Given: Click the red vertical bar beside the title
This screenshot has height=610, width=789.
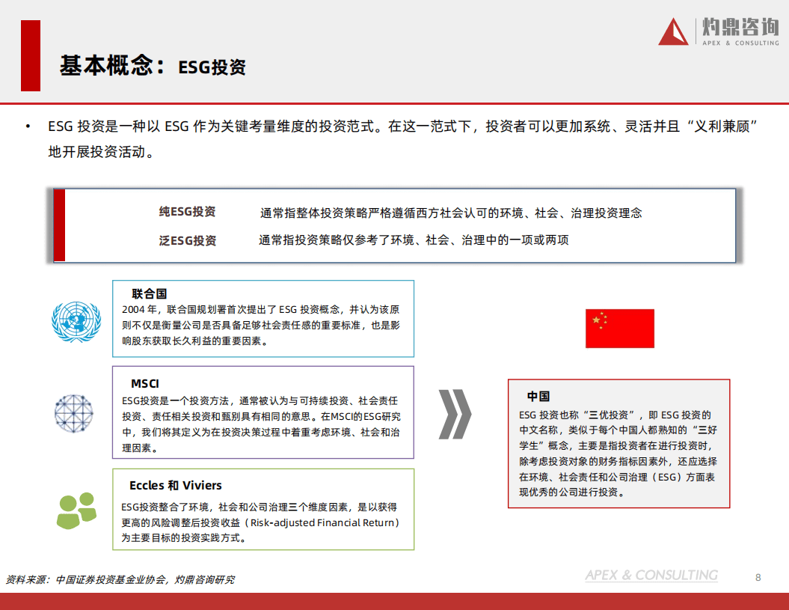Looking at the screenshot, I should [x=31, y=57].
